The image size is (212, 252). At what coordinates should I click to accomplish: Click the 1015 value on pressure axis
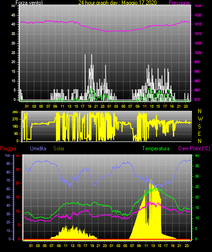(198, 24)
